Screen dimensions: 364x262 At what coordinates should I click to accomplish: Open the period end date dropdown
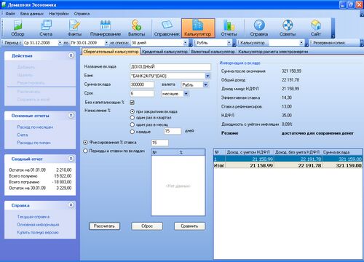(106, 43)
